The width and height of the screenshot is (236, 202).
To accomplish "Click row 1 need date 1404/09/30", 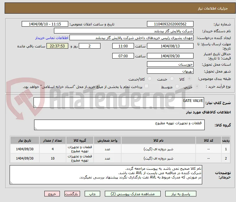I will pyautogui.click(x=25, y=149).
